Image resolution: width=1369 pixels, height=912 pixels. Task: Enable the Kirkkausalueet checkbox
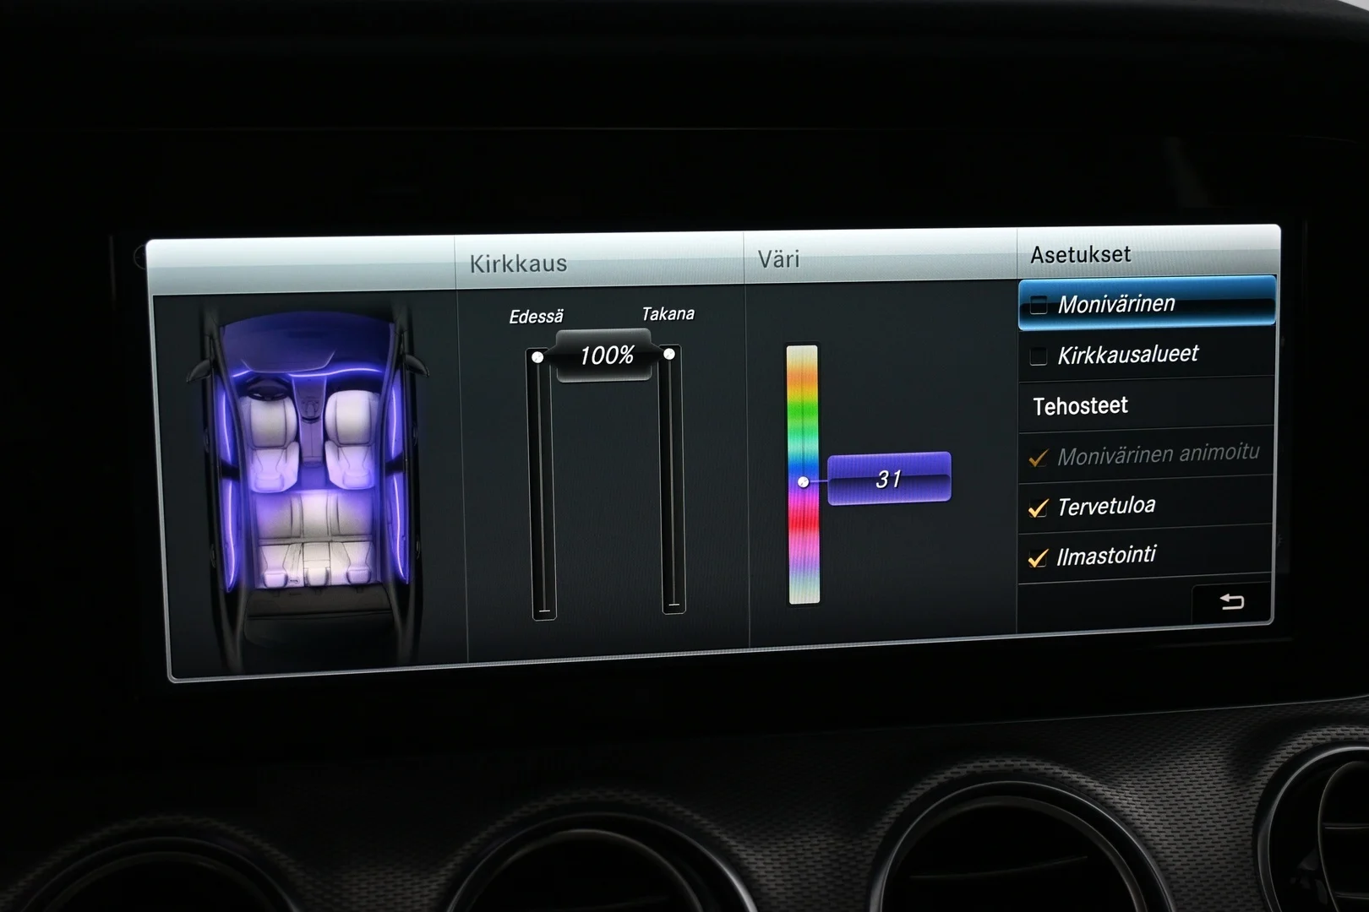coord(1039,356)
